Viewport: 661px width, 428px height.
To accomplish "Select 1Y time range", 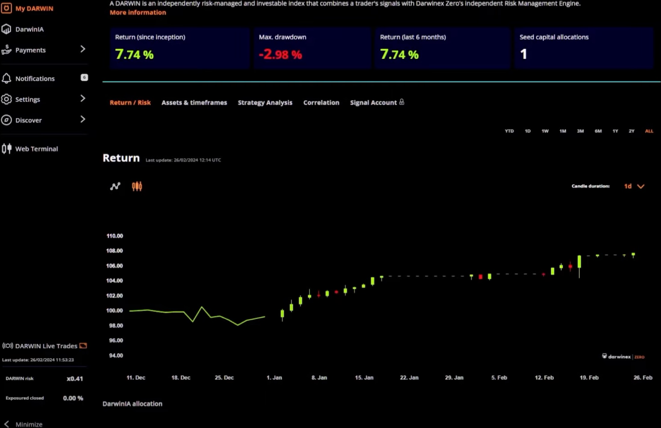I will [x=615, y=131].
